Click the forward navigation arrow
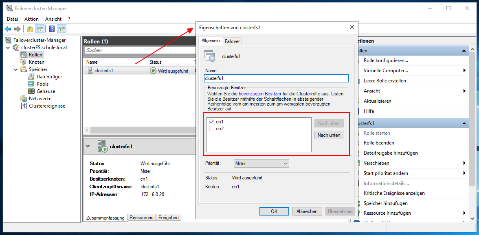479x235 pixels. click(17, 28)
